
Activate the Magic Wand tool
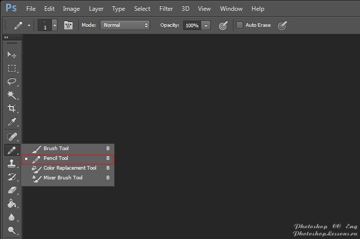pyautogui.click(x=11, y=95)
